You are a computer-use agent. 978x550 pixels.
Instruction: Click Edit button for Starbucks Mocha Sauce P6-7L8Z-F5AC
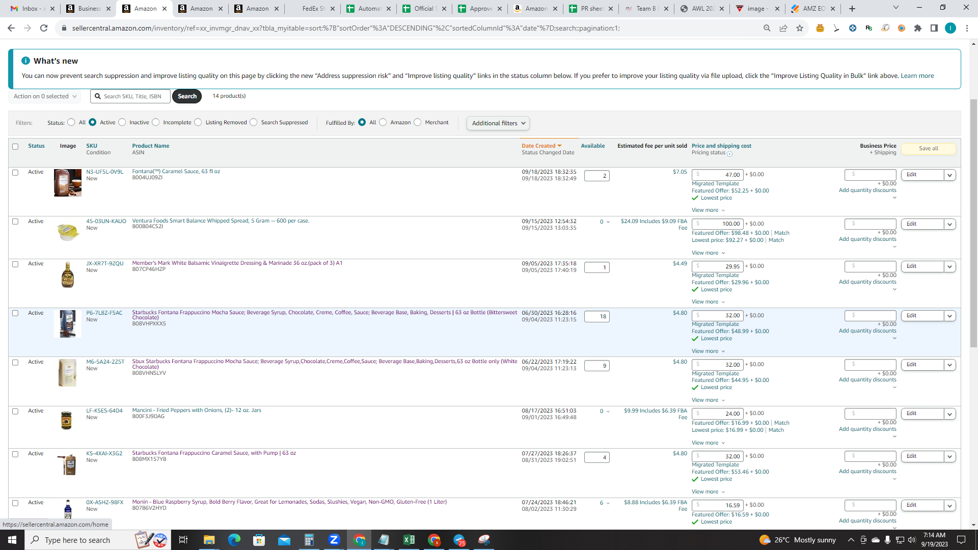(922, 316)
